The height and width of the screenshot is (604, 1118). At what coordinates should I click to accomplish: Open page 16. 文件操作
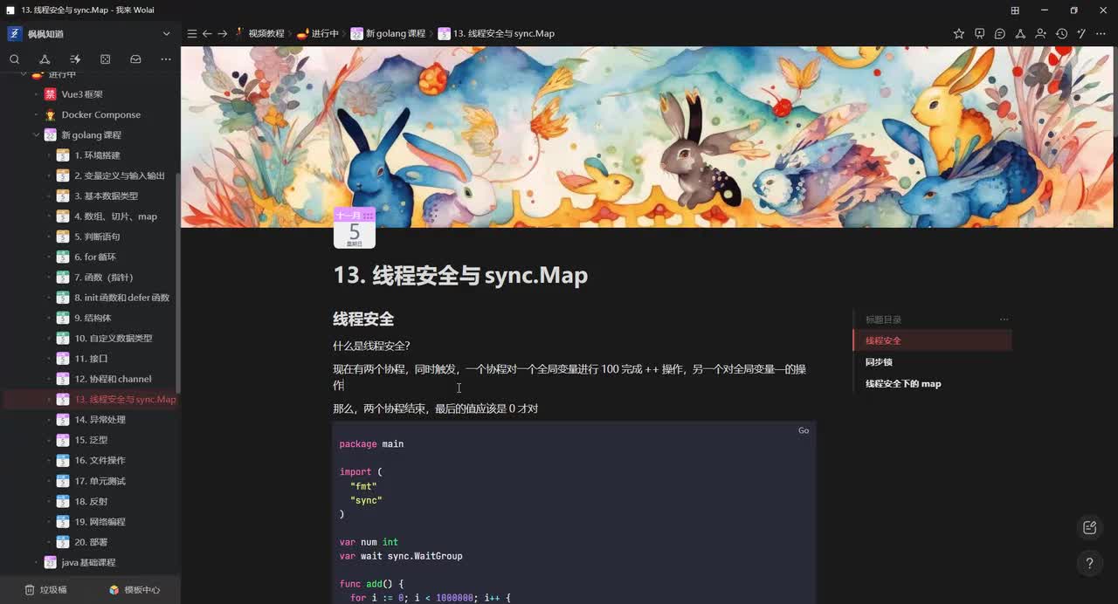[100, 460]
